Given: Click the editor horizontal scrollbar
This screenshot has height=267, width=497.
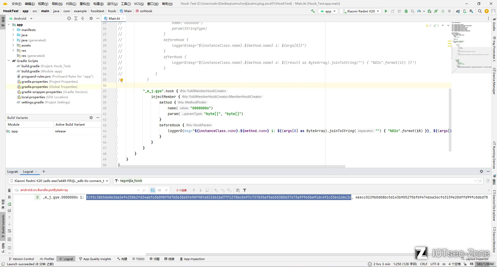Looking at the screenshot, I should [232, 166].
